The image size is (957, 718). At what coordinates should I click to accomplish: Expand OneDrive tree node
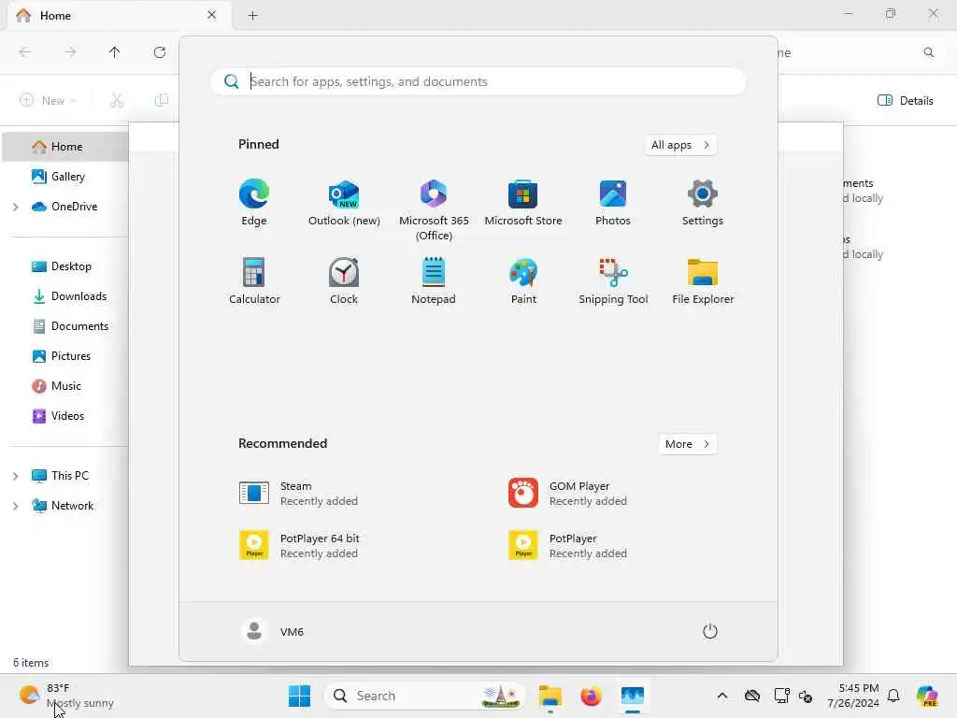(x=15, y=207)
